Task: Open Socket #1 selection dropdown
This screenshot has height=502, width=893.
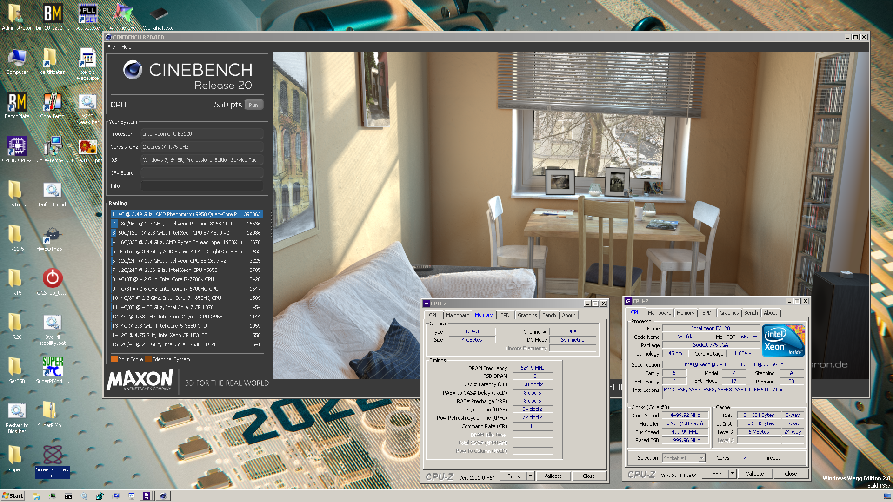Action: coord(684,458)
